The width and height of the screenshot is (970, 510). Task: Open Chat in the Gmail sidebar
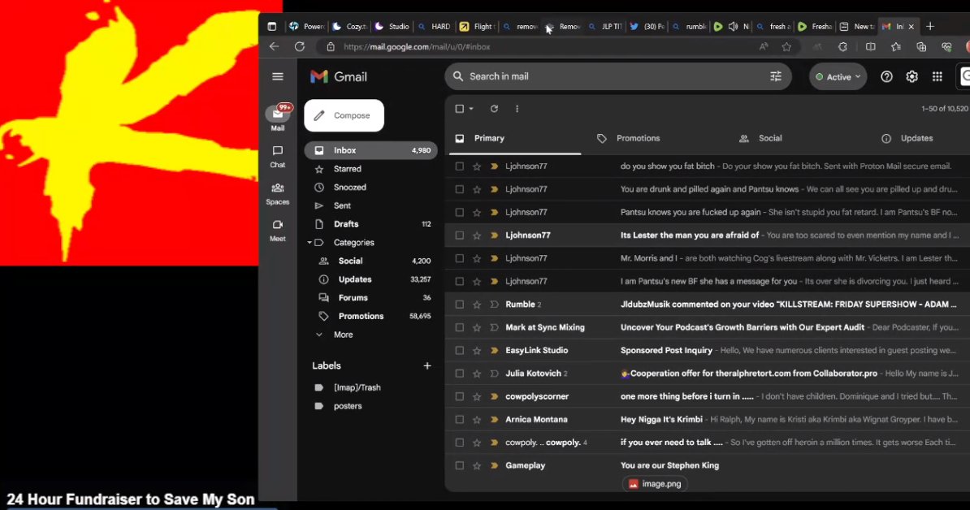coord(277,157)
